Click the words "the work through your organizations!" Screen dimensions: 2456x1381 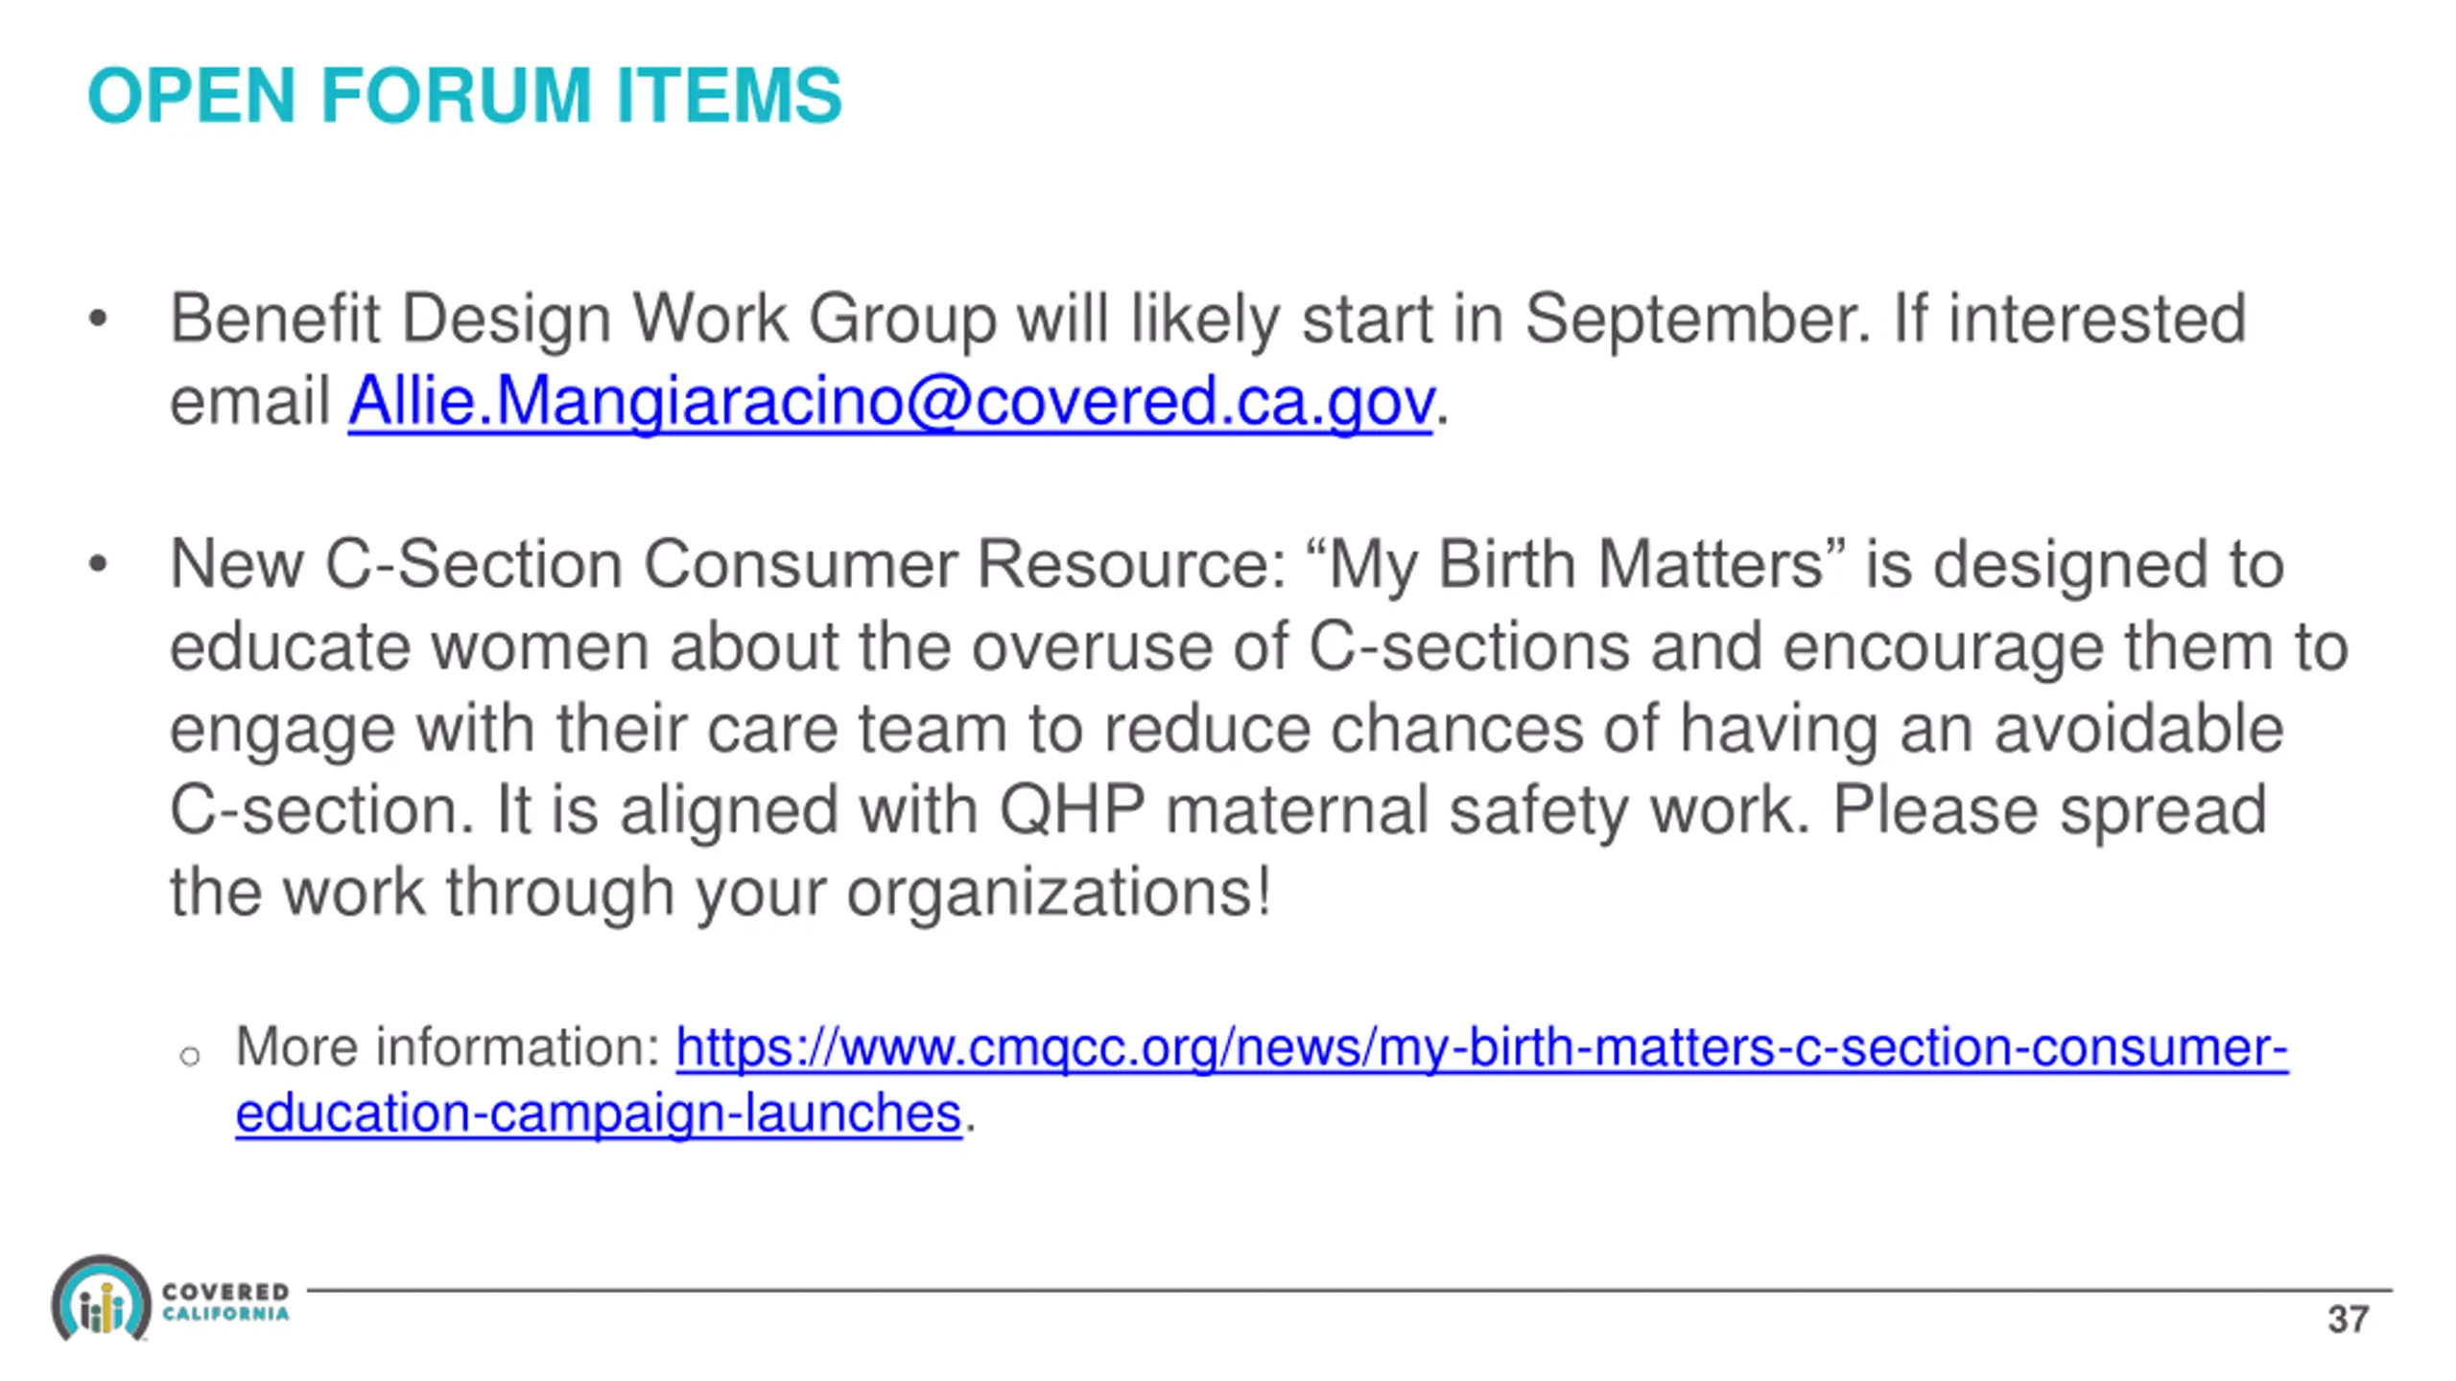(x=720, y=893)
